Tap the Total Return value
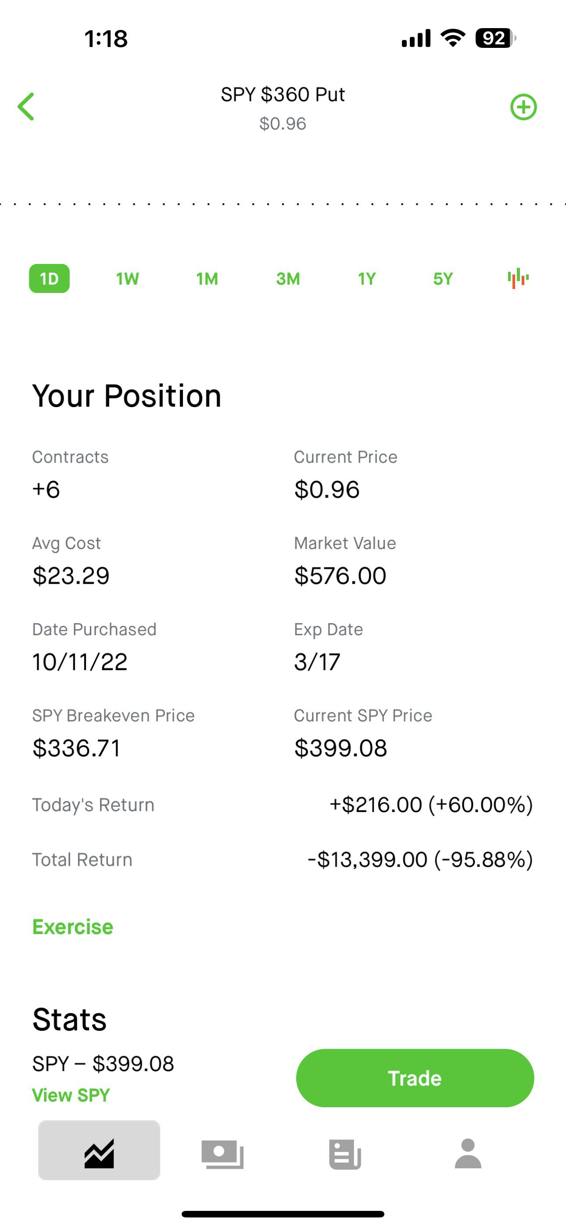566x1228 pixels. tap(420, 860)
